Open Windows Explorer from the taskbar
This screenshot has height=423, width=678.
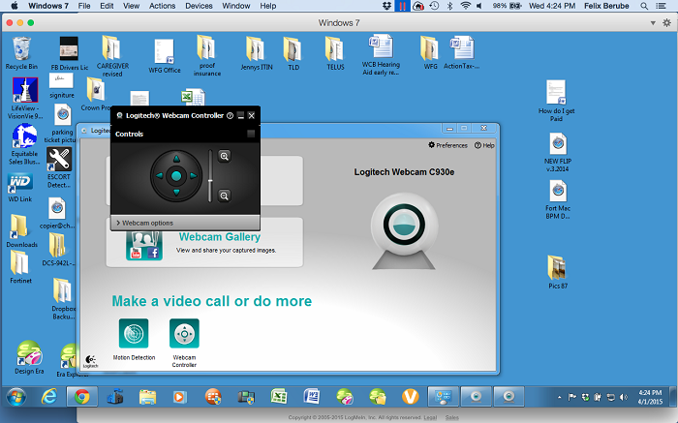147,397
